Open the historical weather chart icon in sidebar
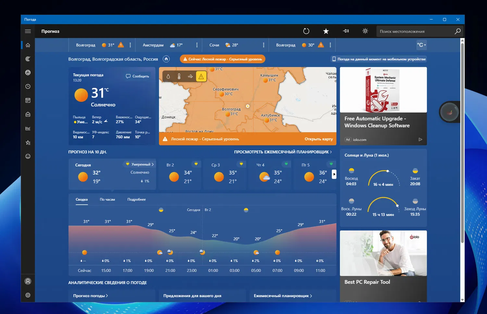 point(28,128)
